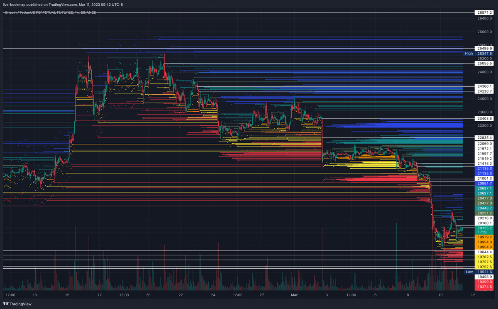Select the 26000.0 axis price

485,32
